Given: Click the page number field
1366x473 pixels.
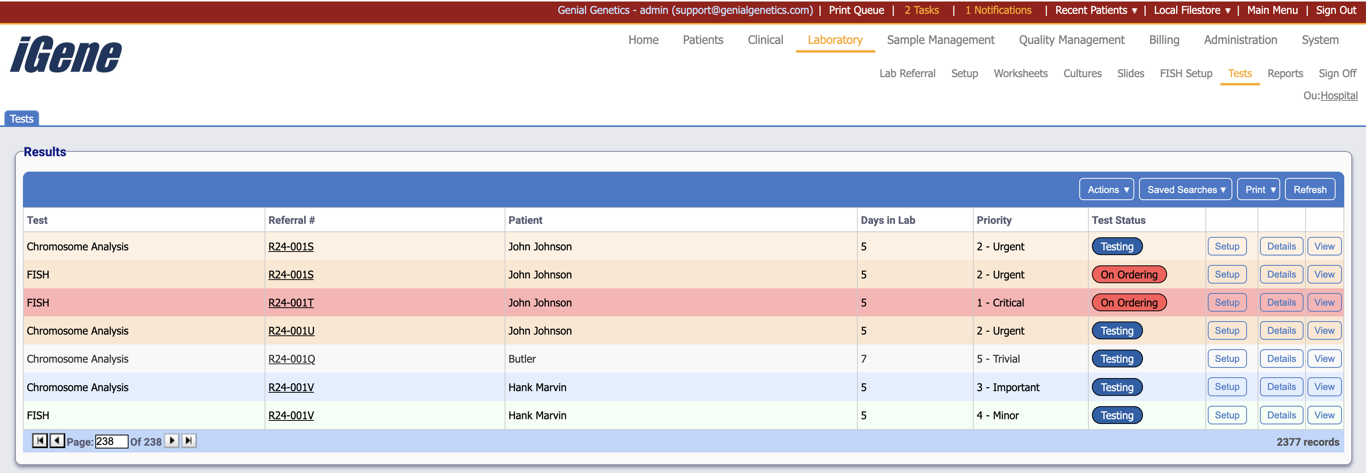Looking at the screenshot, I should (x=112, y=441).
